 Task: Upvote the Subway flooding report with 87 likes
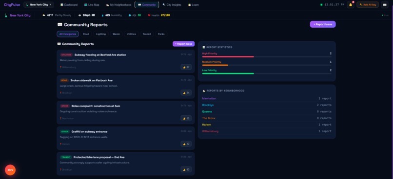click(x=186, y=67)
